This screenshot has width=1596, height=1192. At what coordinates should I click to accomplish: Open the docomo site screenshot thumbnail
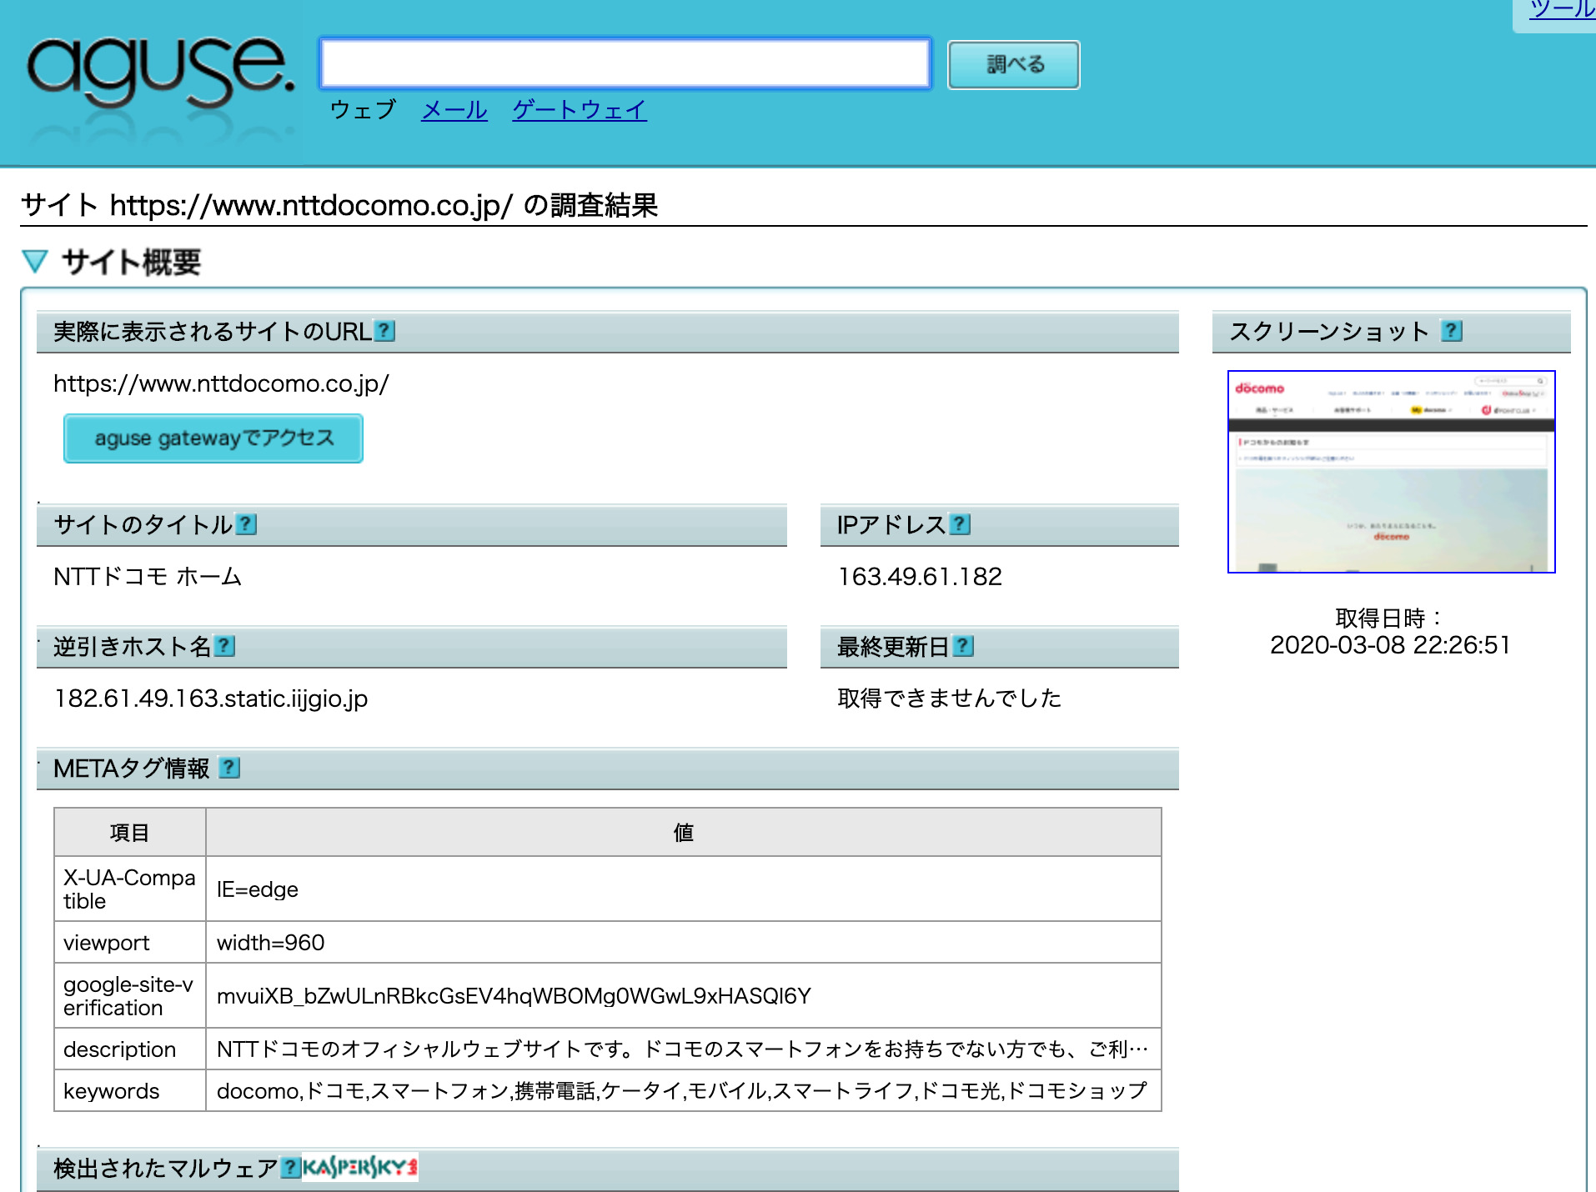tap(1391, 472)
